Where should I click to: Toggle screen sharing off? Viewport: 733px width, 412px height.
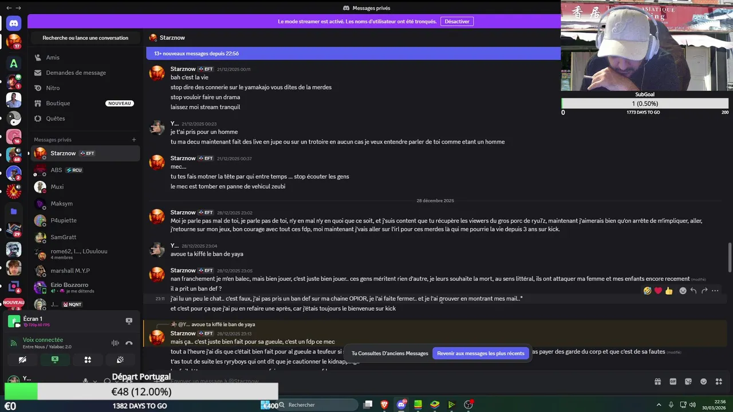[55, 360]
